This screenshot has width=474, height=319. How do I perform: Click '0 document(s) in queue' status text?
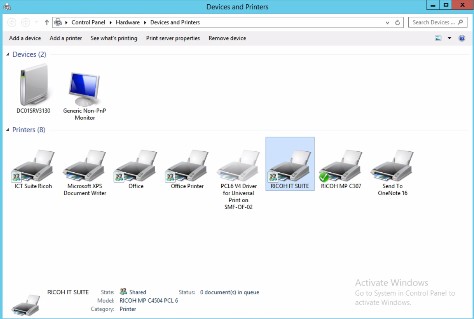[229, 292]
